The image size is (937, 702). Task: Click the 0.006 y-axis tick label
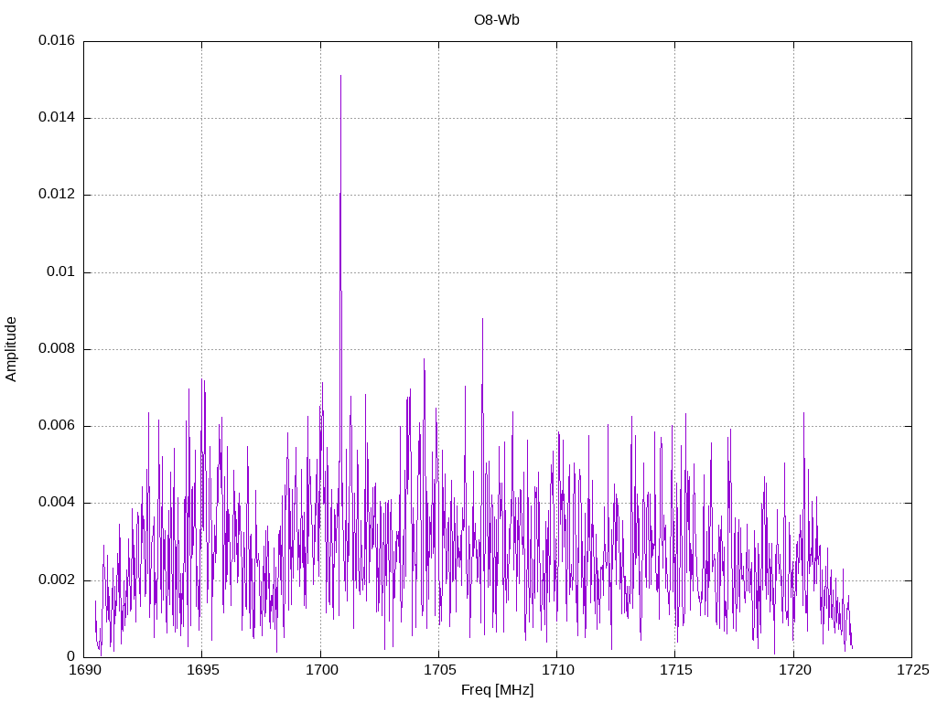point(57,426)
